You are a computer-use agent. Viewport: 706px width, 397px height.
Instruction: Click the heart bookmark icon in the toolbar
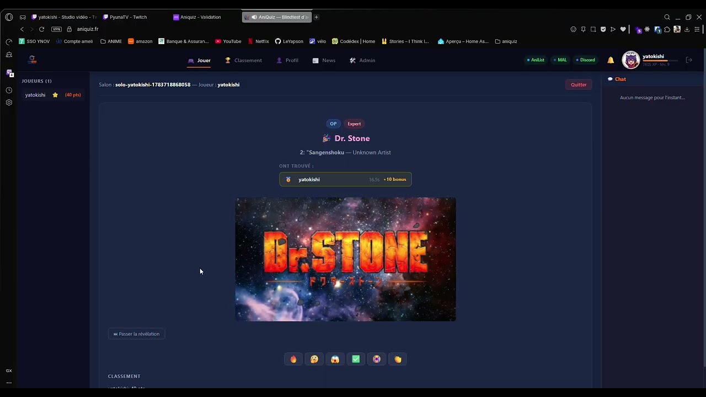(x=623, y=29)
